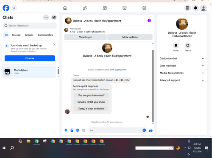Image resolution: width=212 pixels, height=158 pixels.
Task: Go to the Home feed icon
Action: [65, 8]
